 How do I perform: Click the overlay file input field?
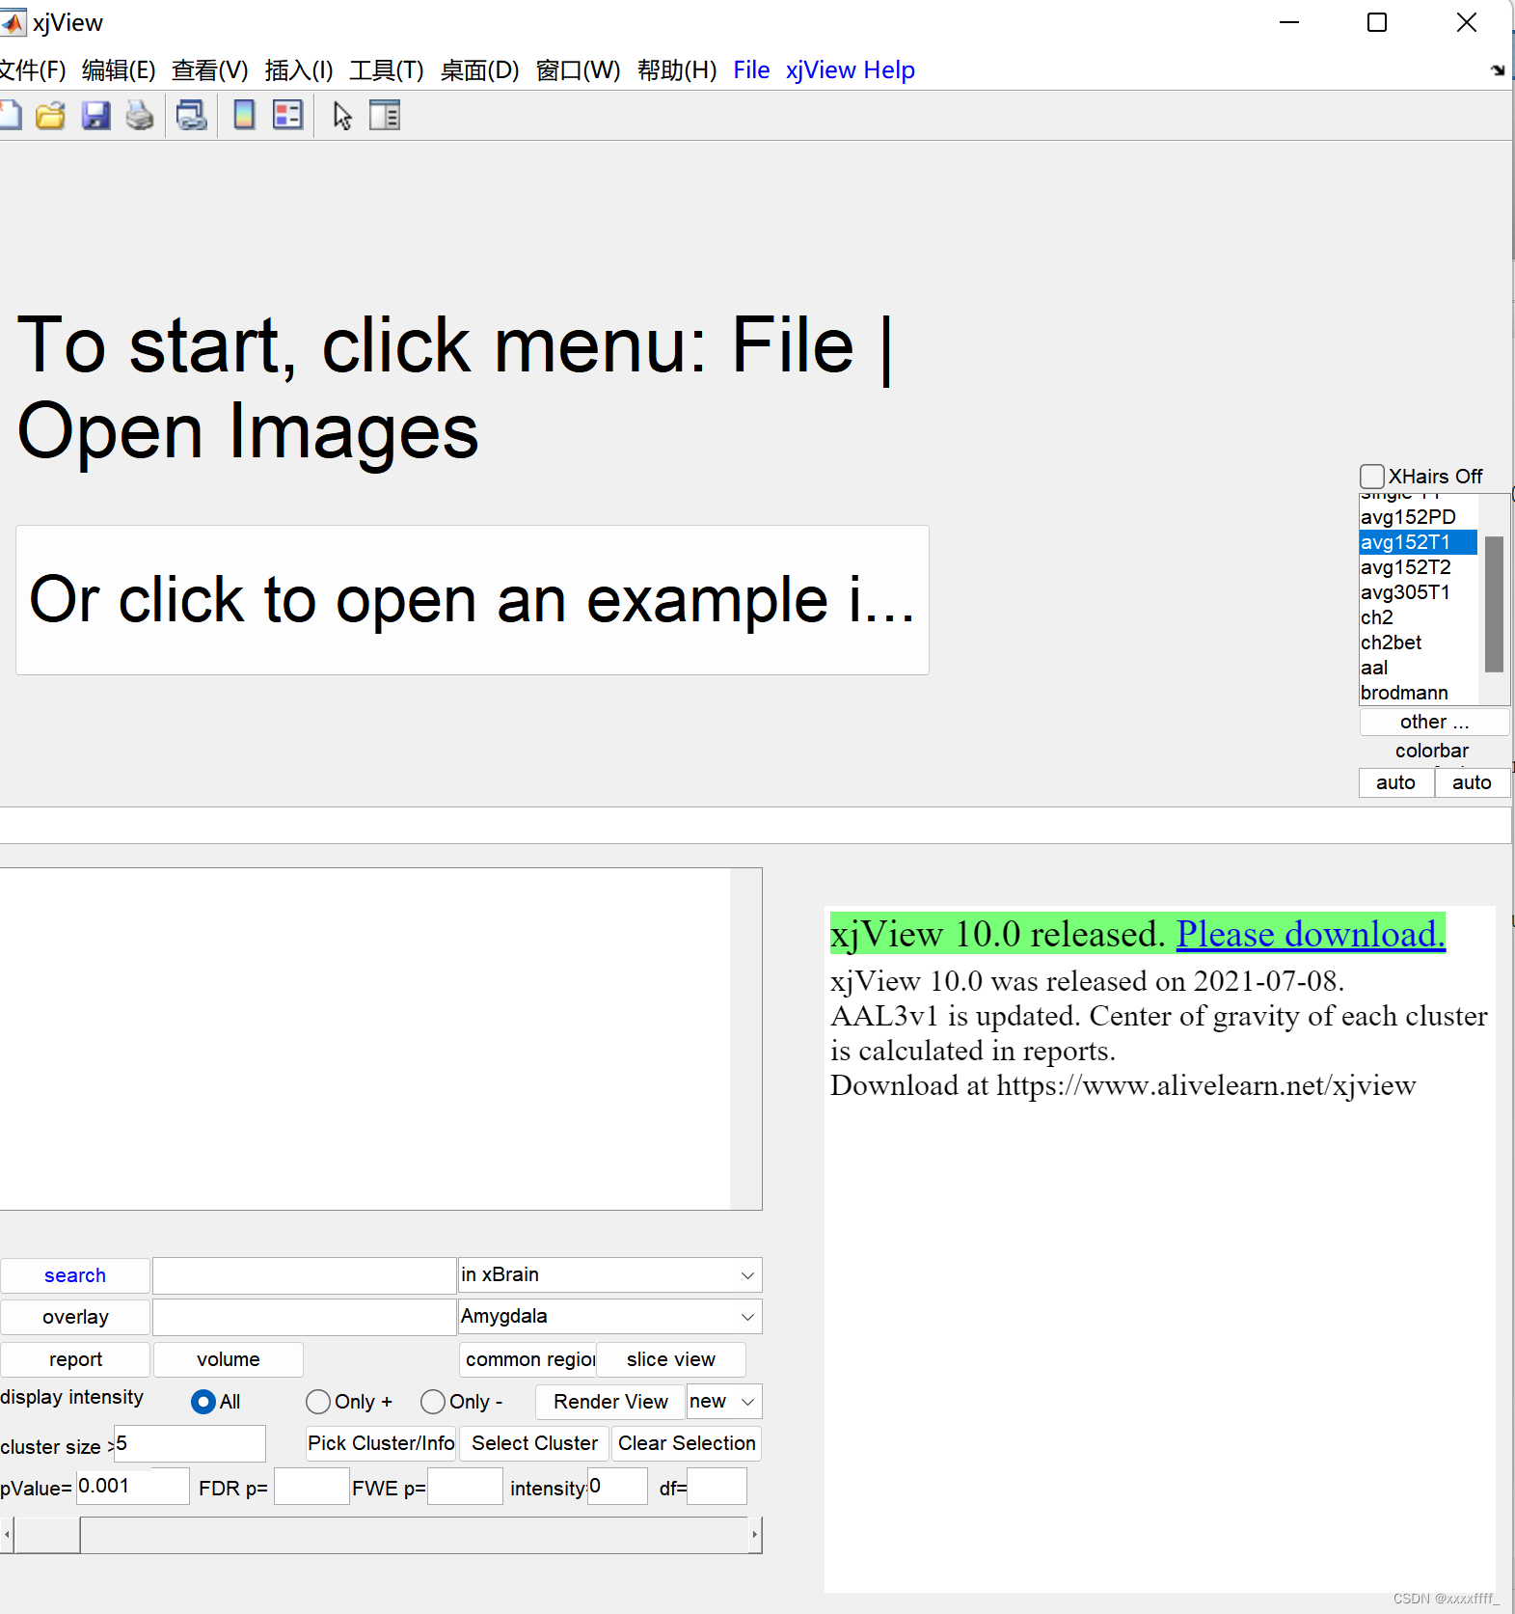pos(305,1317)
